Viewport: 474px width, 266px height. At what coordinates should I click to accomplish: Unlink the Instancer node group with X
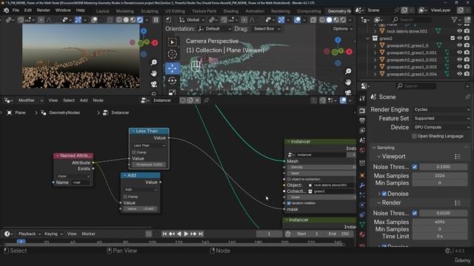198,100
